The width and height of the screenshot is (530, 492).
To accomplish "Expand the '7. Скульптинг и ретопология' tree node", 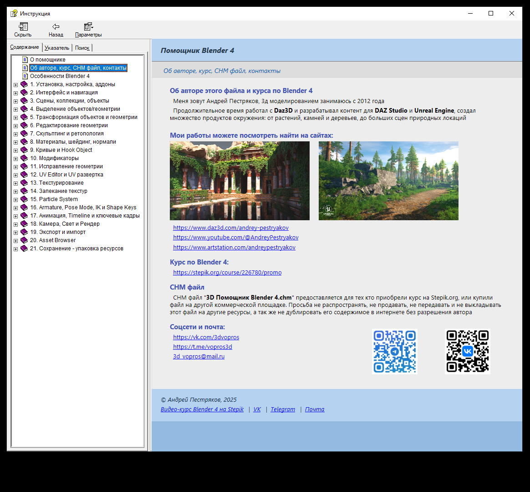I will tap(15, 134).
